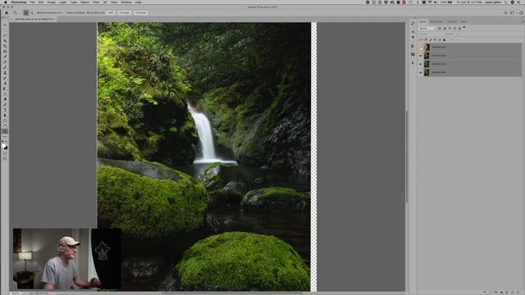Lock all with padlock icon
The width and height of the screenshot is (525, 295).
[x=444, y=40]
